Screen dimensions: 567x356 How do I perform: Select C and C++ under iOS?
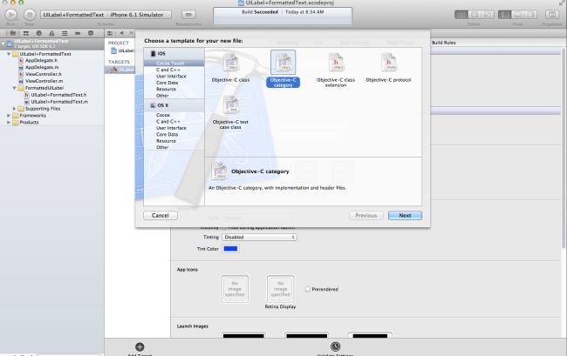coord(168,70)
